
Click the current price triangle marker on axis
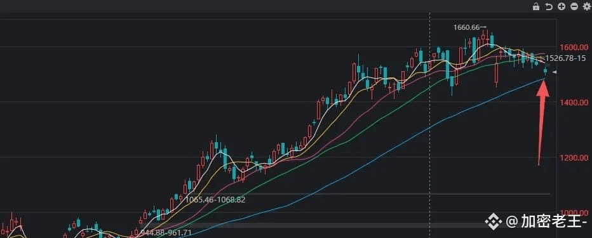pyautogui.click(x=555, y=72)
